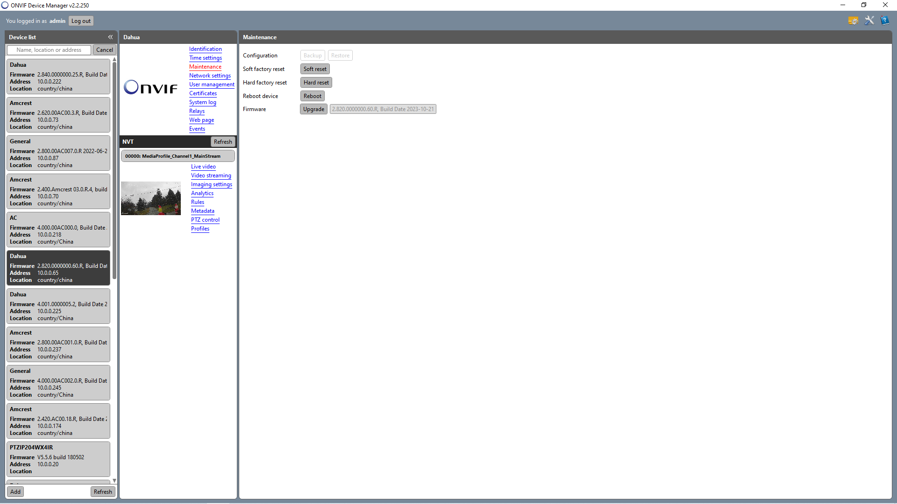Open Imaging settings link
This screenshot has width=897, height=504.
(212, 184)
